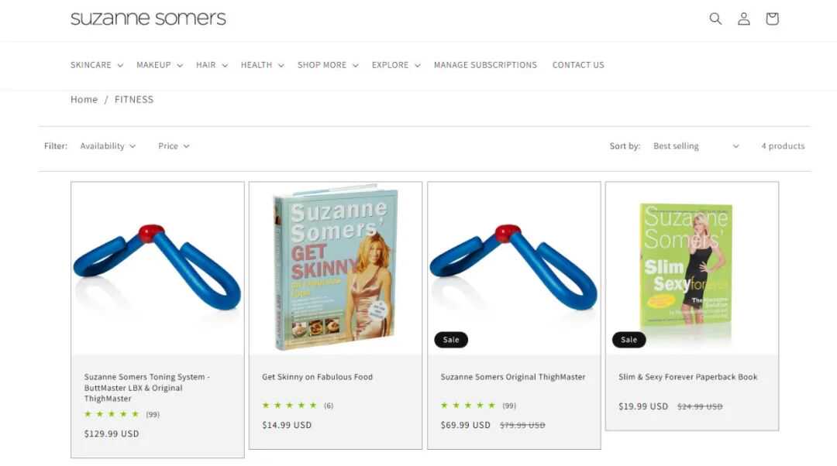837x466 pixels.
Task: Open the account login icon
Action: pos(743,19)
